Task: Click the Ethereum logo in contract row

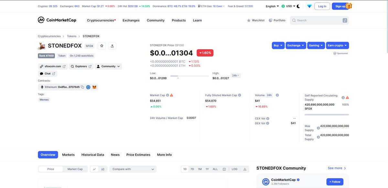Action: pos(42,87)
